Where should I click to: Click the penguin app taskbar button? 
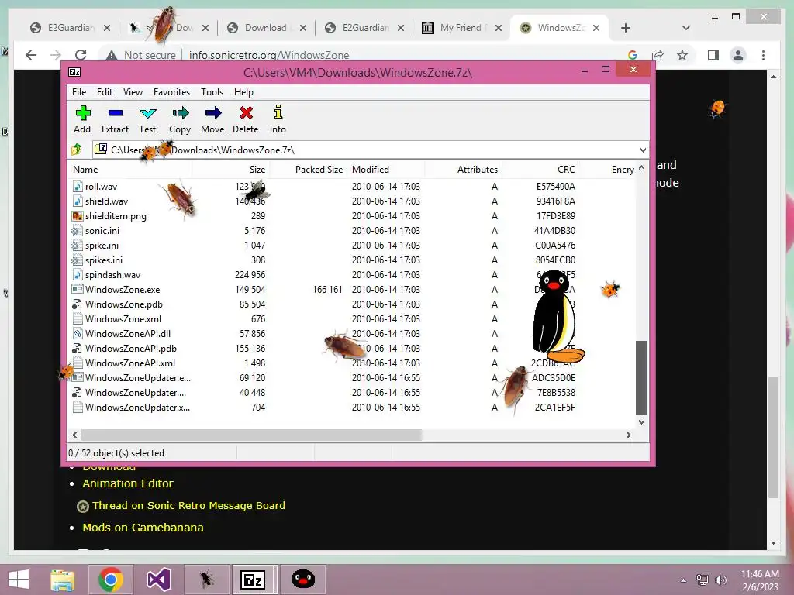pyautogui.click(x=303, y=580)
